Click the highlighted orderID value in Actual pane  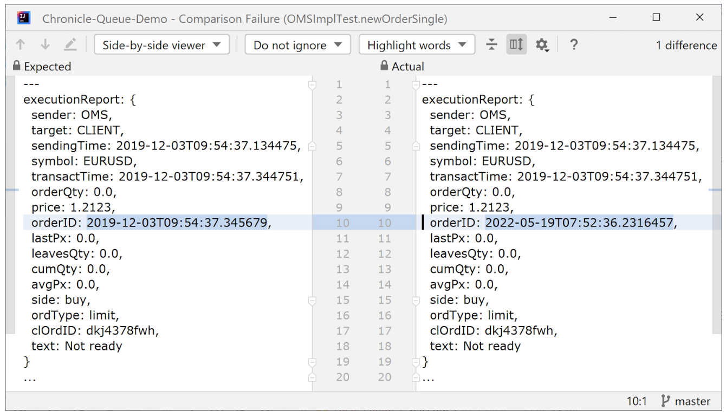click(578, 223)
